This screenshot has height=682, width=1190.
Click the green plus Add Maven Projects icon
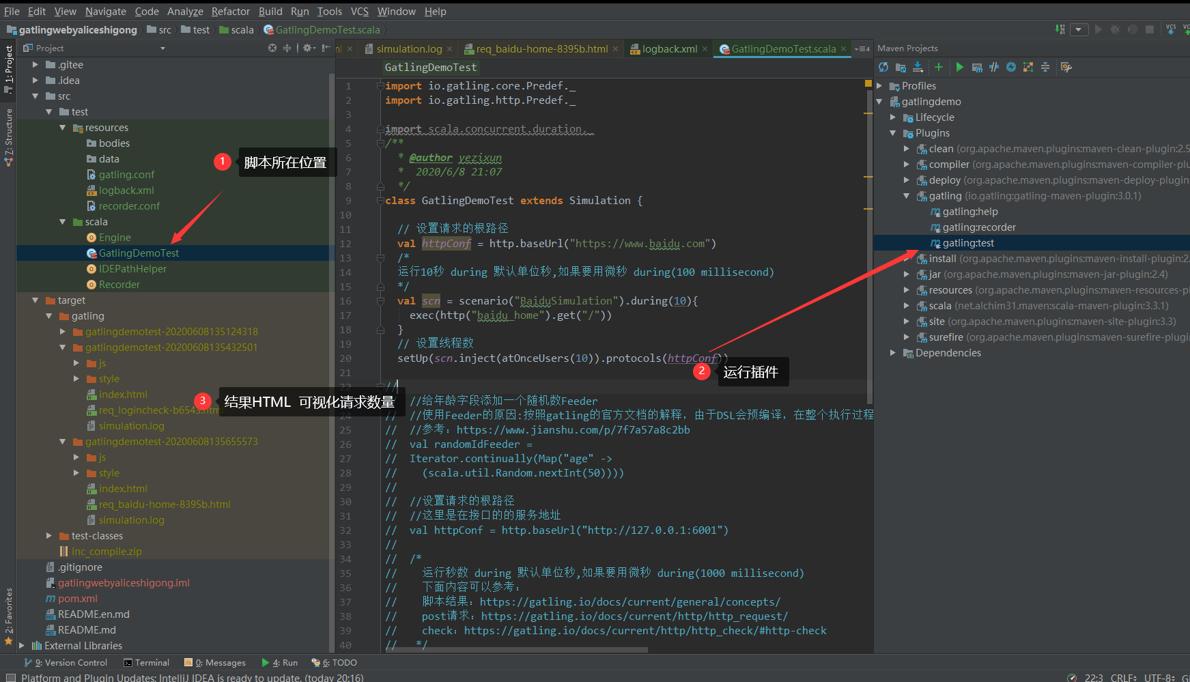point(939,67)
